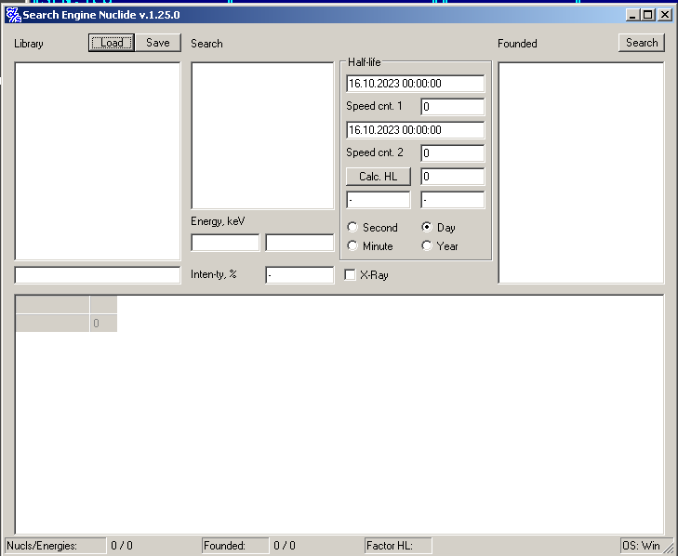Click the second Energy keV input box
This screenshot has height=556, width=678.
pos(299,243)
